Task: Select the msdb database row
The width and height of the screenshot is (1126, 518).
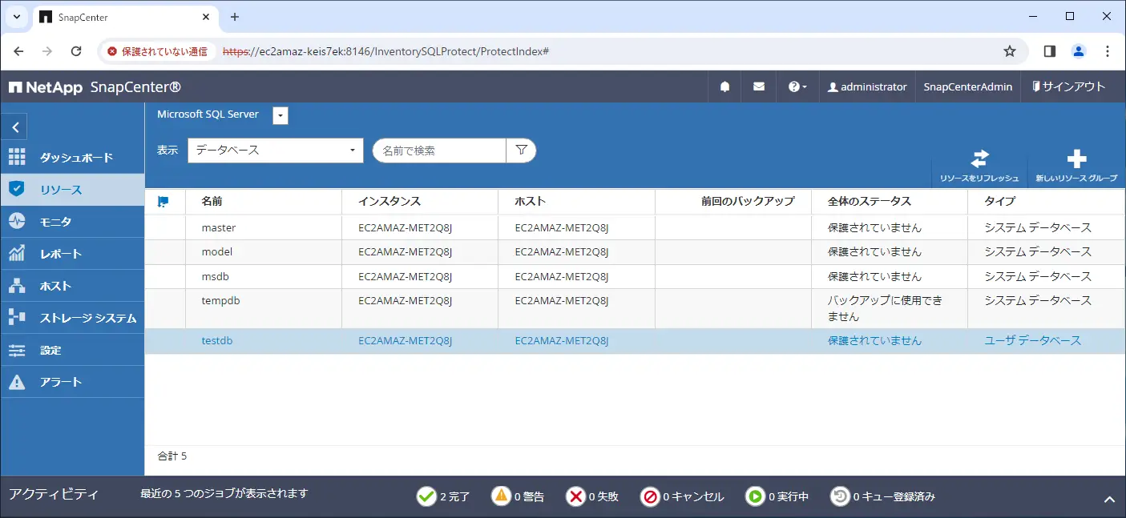Action: tap(635, 276)
